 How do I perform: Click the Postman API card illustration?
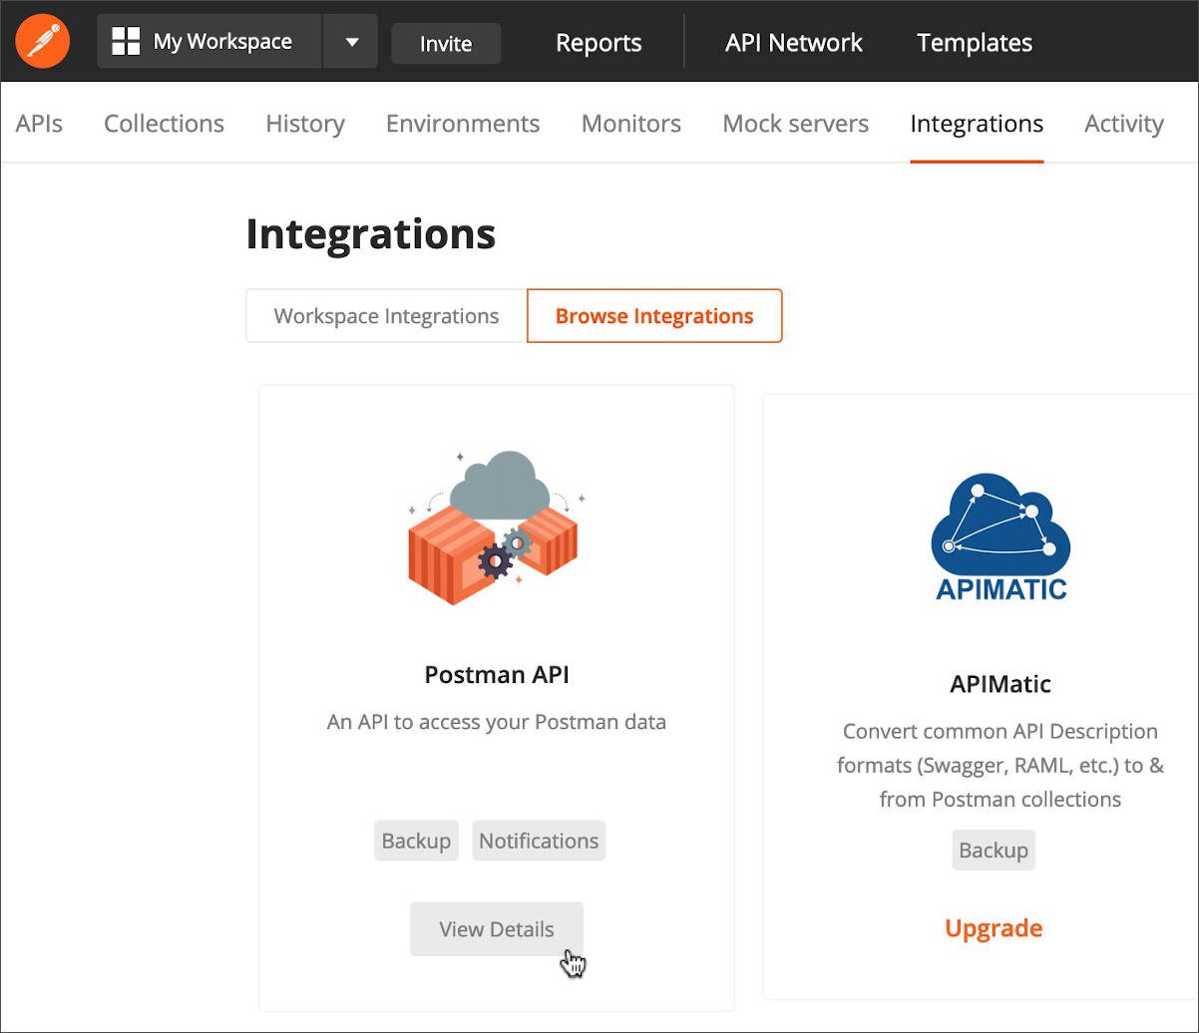tap(496, 527)
